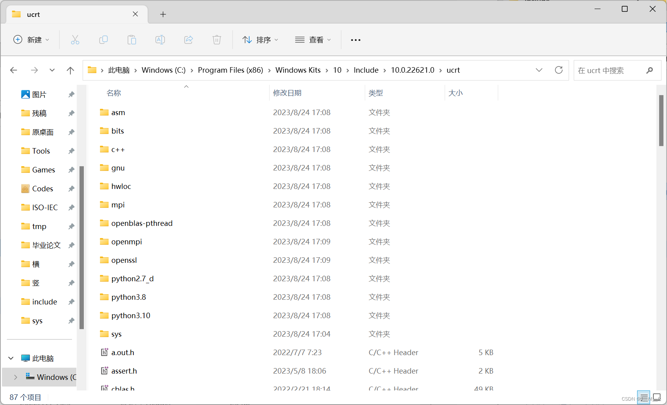Image resolution: width=667 pixels, height=405 pixels.
Task: Expand the chevron after Windows Kits in the path
Action: click(327, 70)
